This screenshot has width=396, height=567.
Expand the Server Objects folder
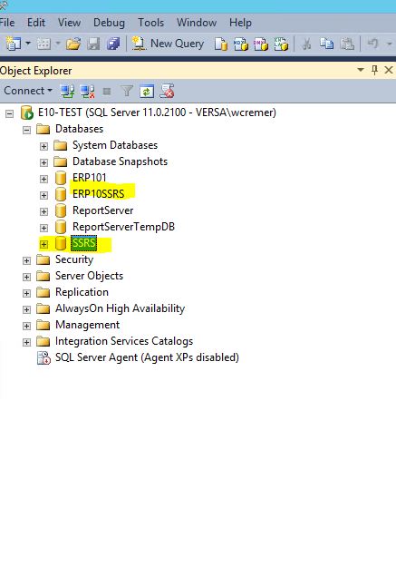click(x=26, y=277)
